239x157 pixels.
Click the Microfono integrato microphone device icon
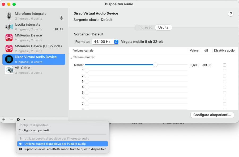(x=9, y=16)
